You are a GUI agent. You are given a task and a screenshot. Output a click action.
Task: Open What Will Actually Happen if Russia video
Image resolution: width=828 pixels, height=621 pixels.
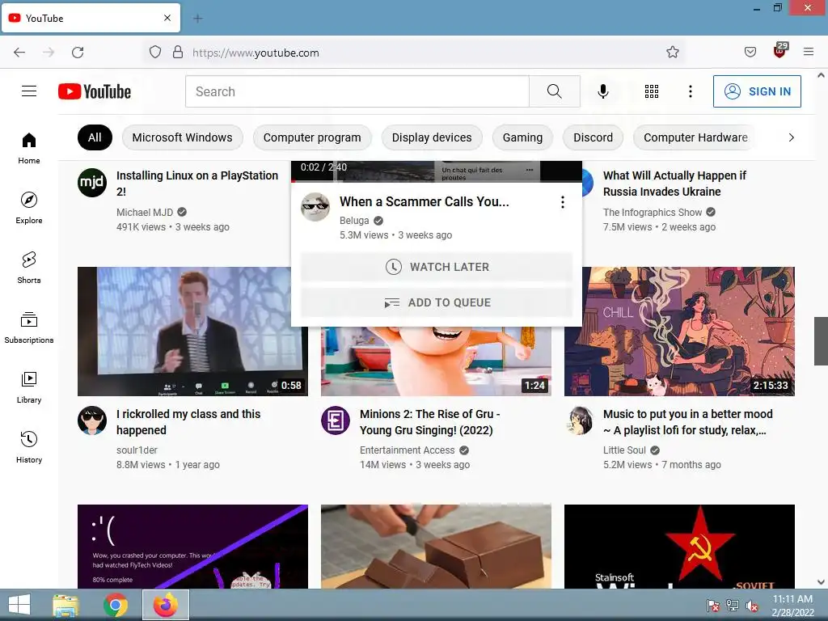click(x=674, y=184)
